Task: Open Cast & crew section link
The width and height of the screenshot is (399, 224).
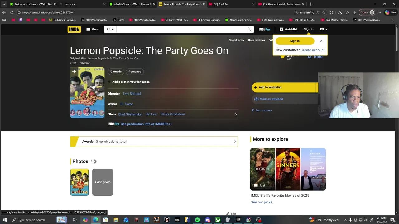Action: click(236, 40)
